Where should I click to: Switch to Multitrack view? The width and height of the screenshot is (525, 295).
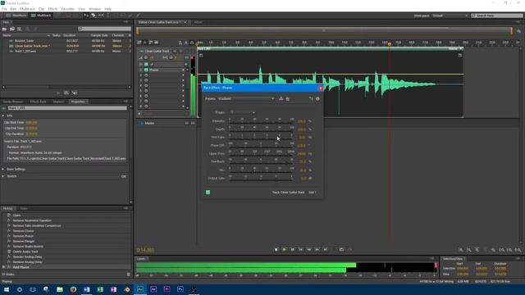click(41, 16)
